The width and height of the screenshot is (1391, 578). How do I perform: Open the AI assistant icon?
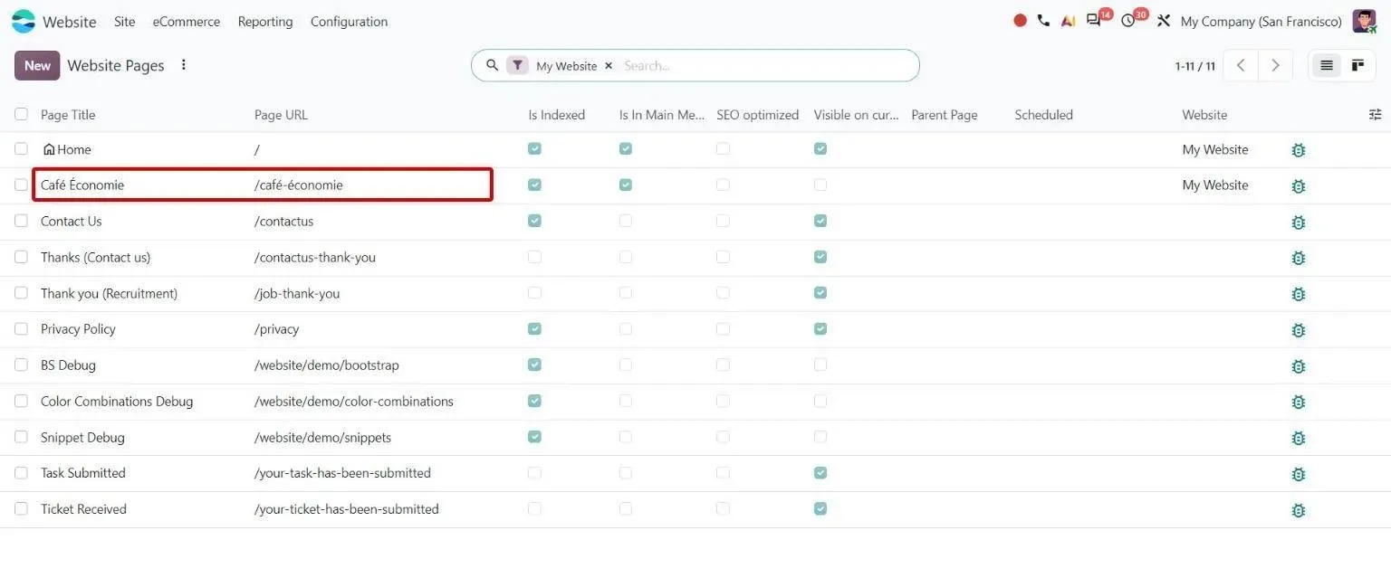coord(1068,21)
